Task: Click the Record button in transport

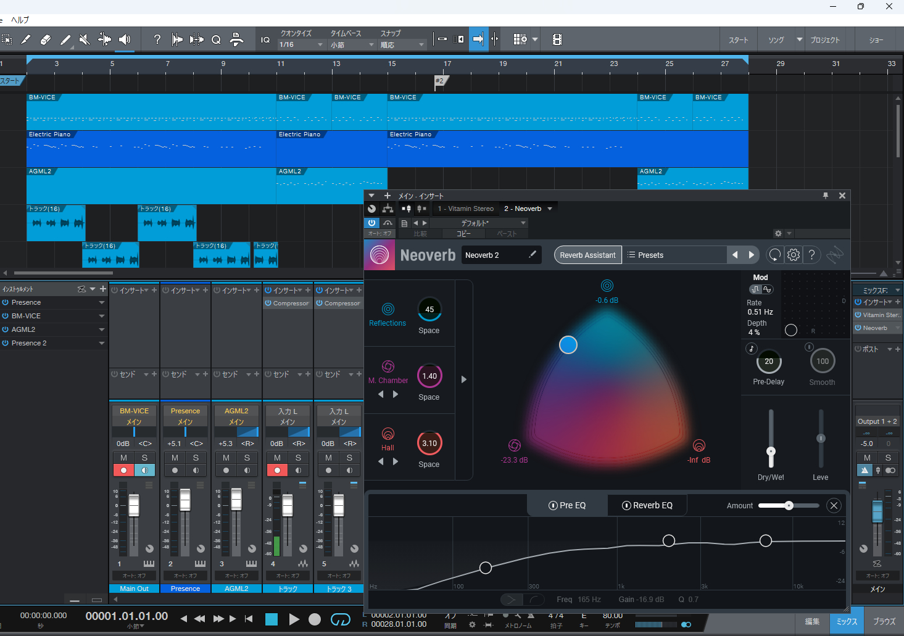Action: [x=315, y=619]
